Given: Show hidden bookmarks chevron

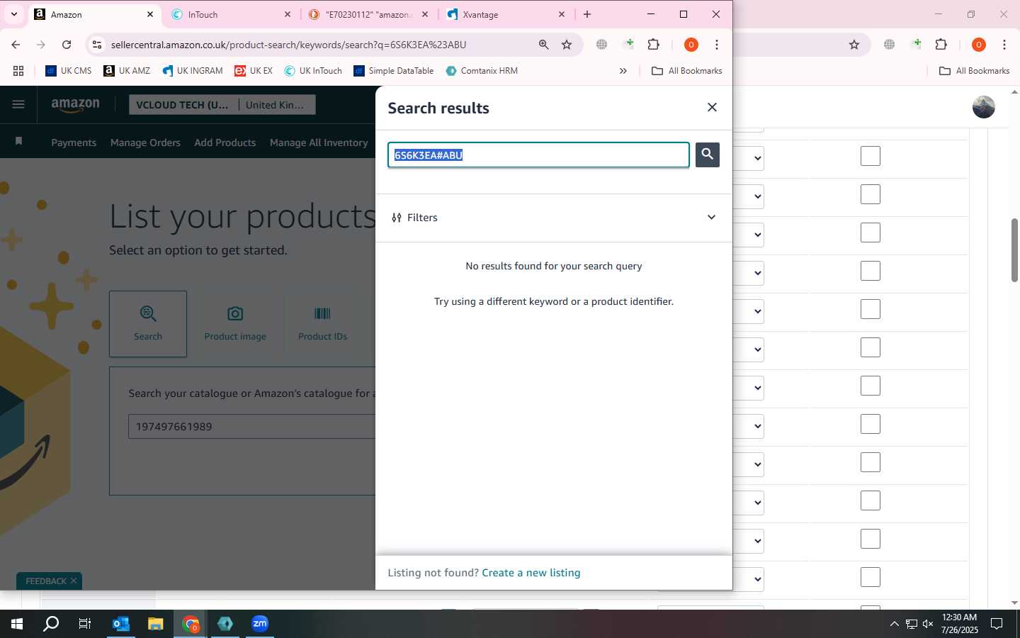Looking at the screenshot, I should tap(623, 71).
